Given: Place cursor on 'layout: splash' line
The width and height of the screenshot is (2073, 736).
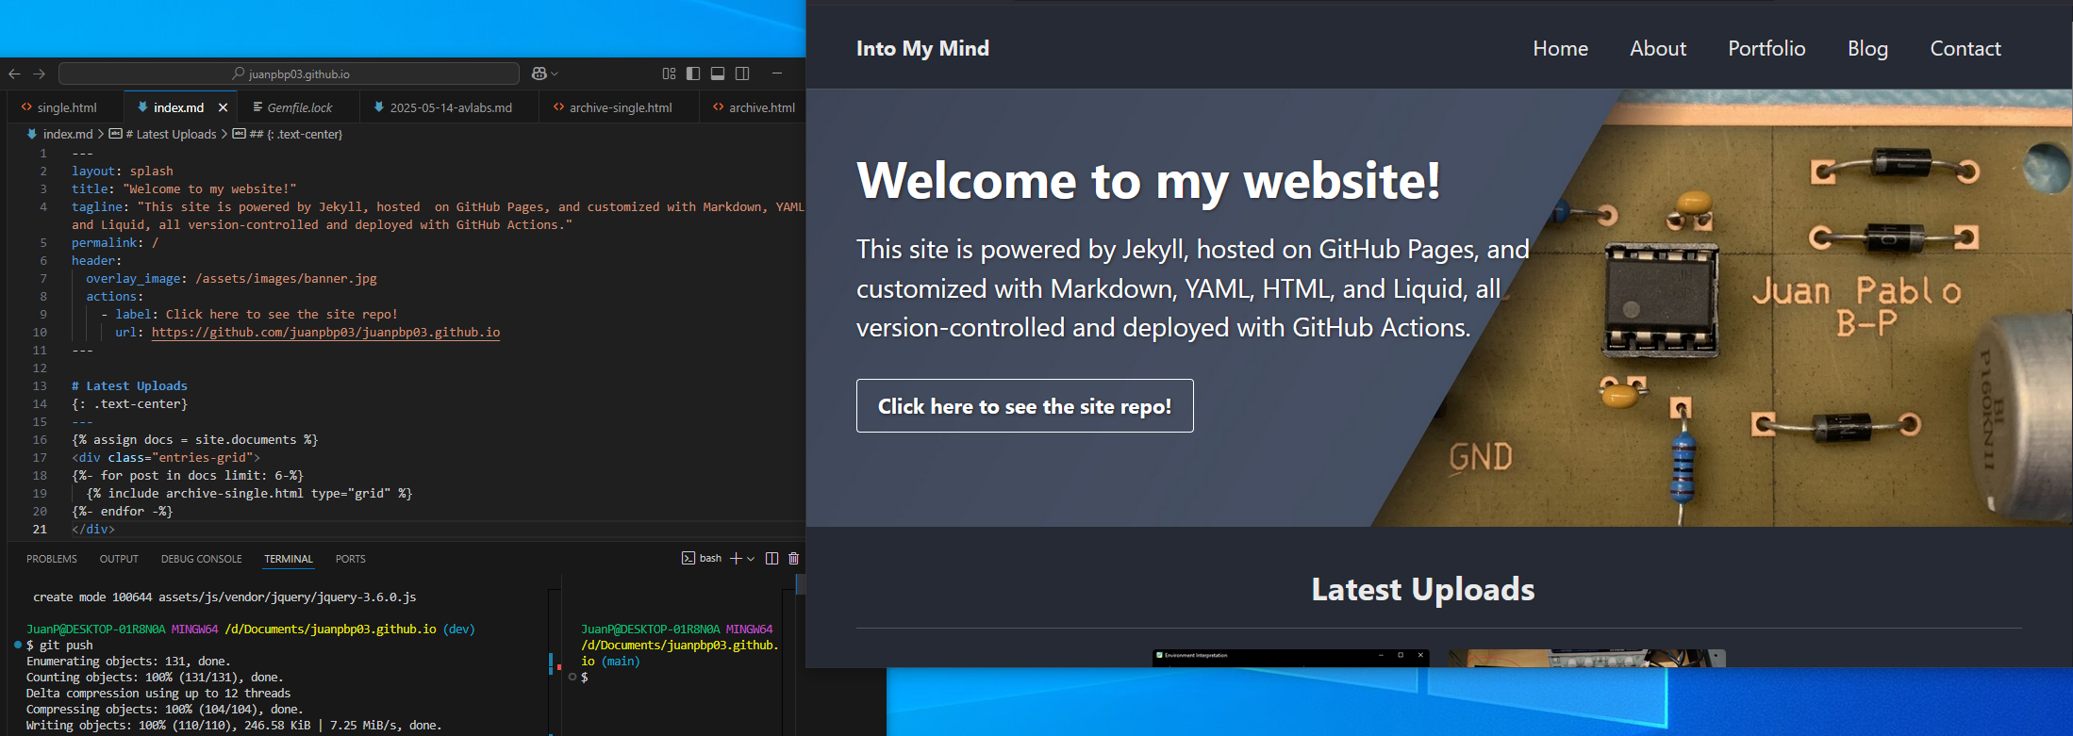Looking at the screenshot, I should pyautogui.click(x=123, y=172).
